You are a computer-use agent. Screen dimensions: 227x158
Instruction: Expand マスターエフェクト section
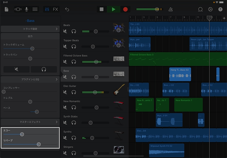(30, 122)
